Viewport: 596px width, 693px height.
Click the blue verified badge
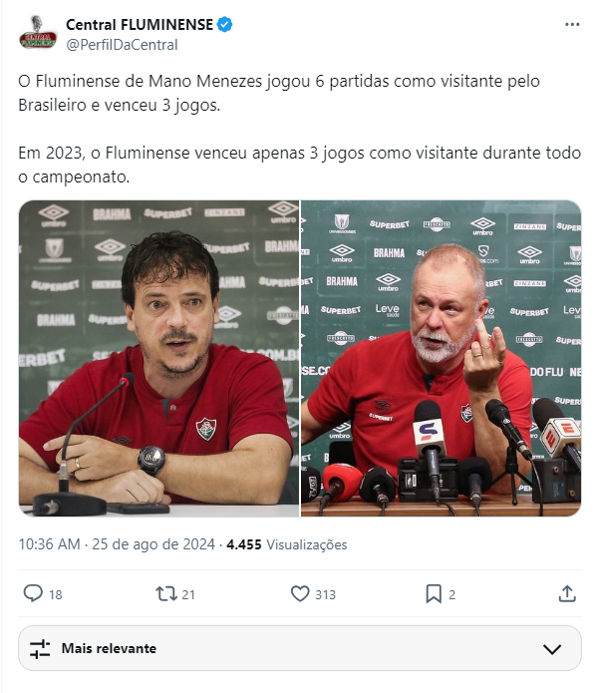(x=225, y=24)
